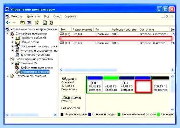180x128 pixels.
Task: Sort by the Том column header
Action: point(65,30)
